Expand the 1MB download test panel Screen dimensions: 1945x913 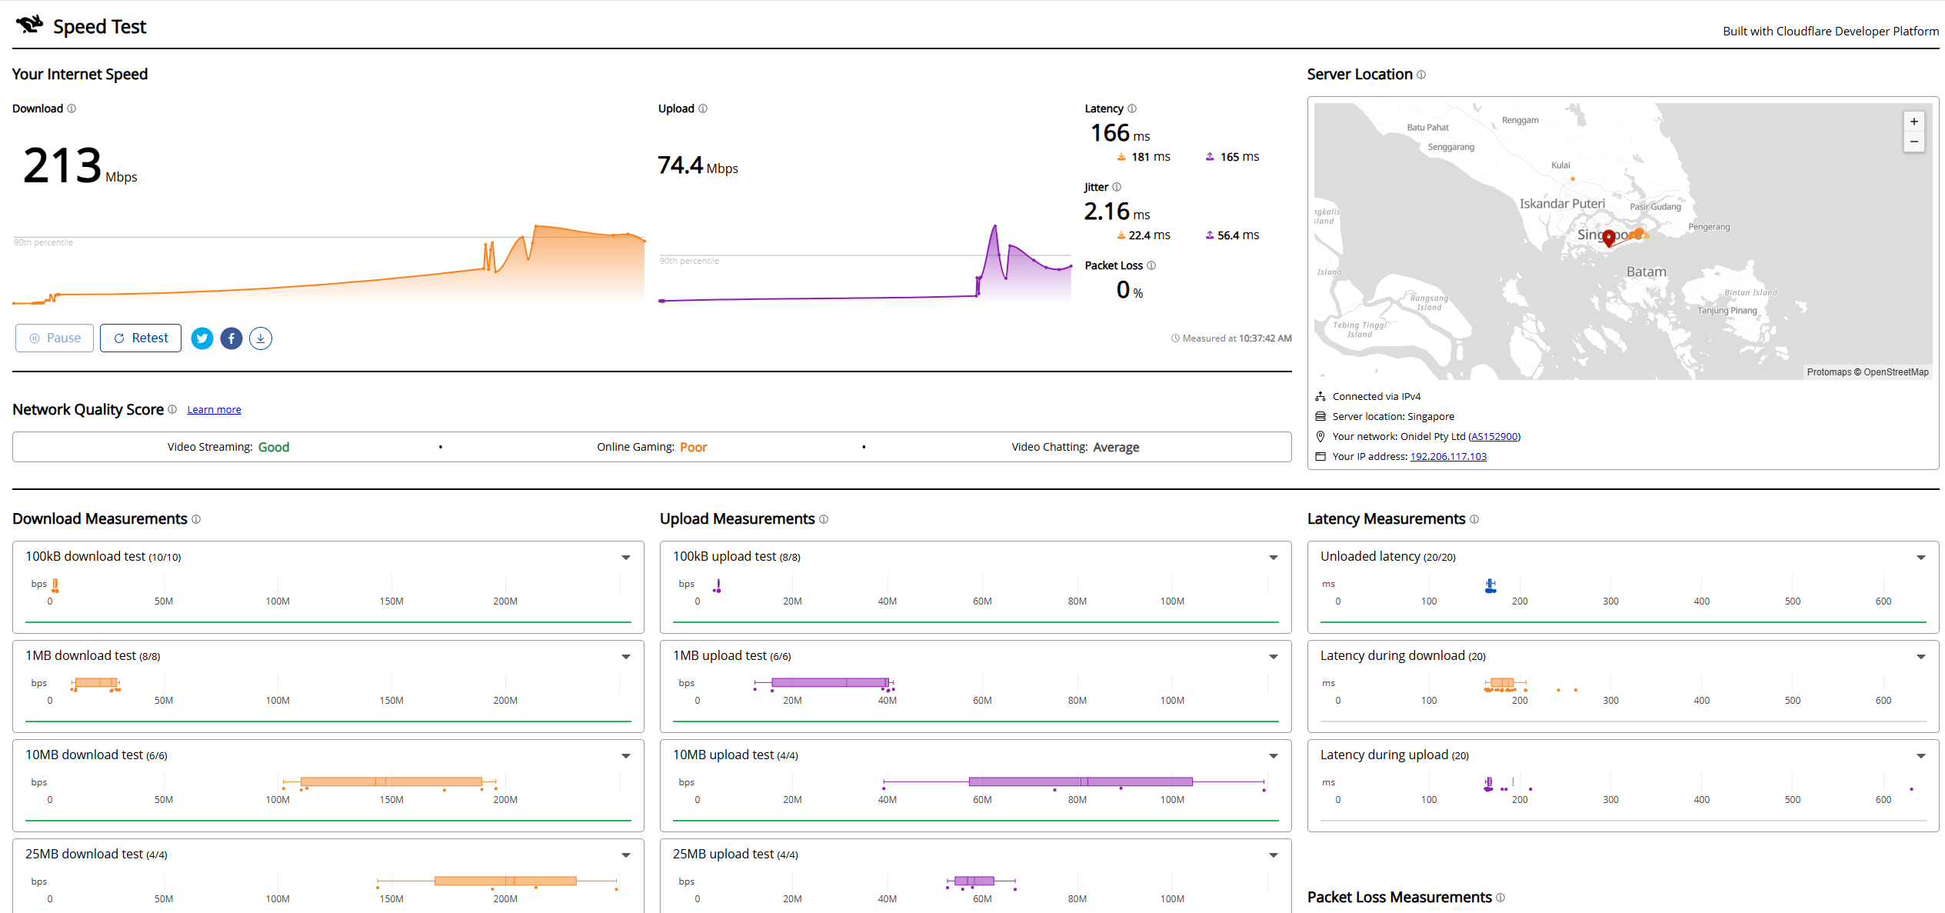pyautogui.click(x=626, y=657)
